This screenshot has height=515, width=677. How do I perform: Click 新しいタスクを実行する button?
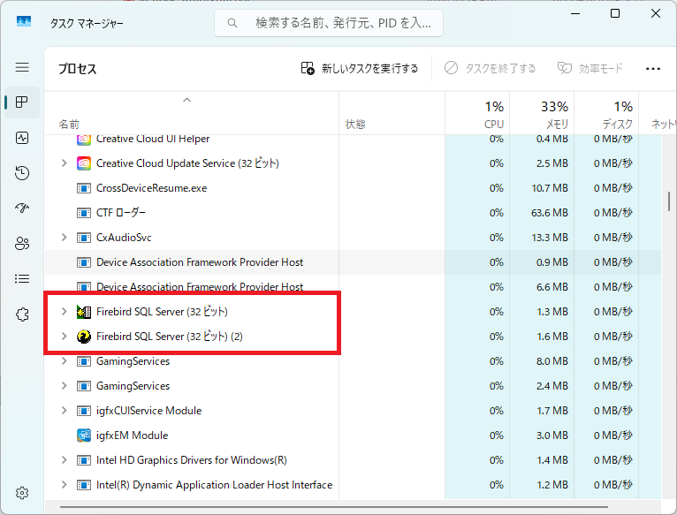[x=360, y=69]
